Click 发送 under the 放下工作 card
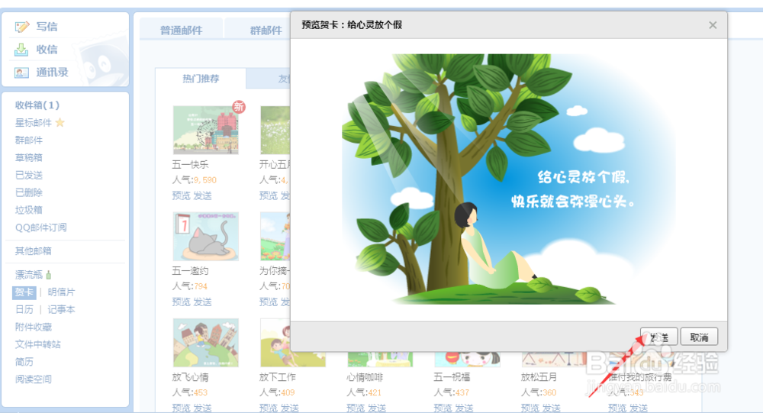This screenshot has width=763, height=413. click(x=289, y=408)
